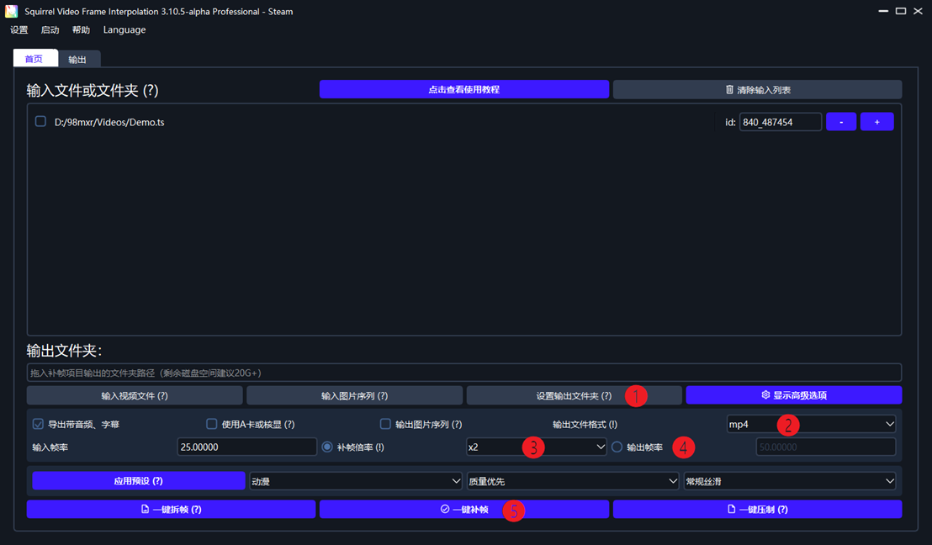Open the 常规丝滑 dropdown
This screenshot has height=545, width=932.
(790, 481)
